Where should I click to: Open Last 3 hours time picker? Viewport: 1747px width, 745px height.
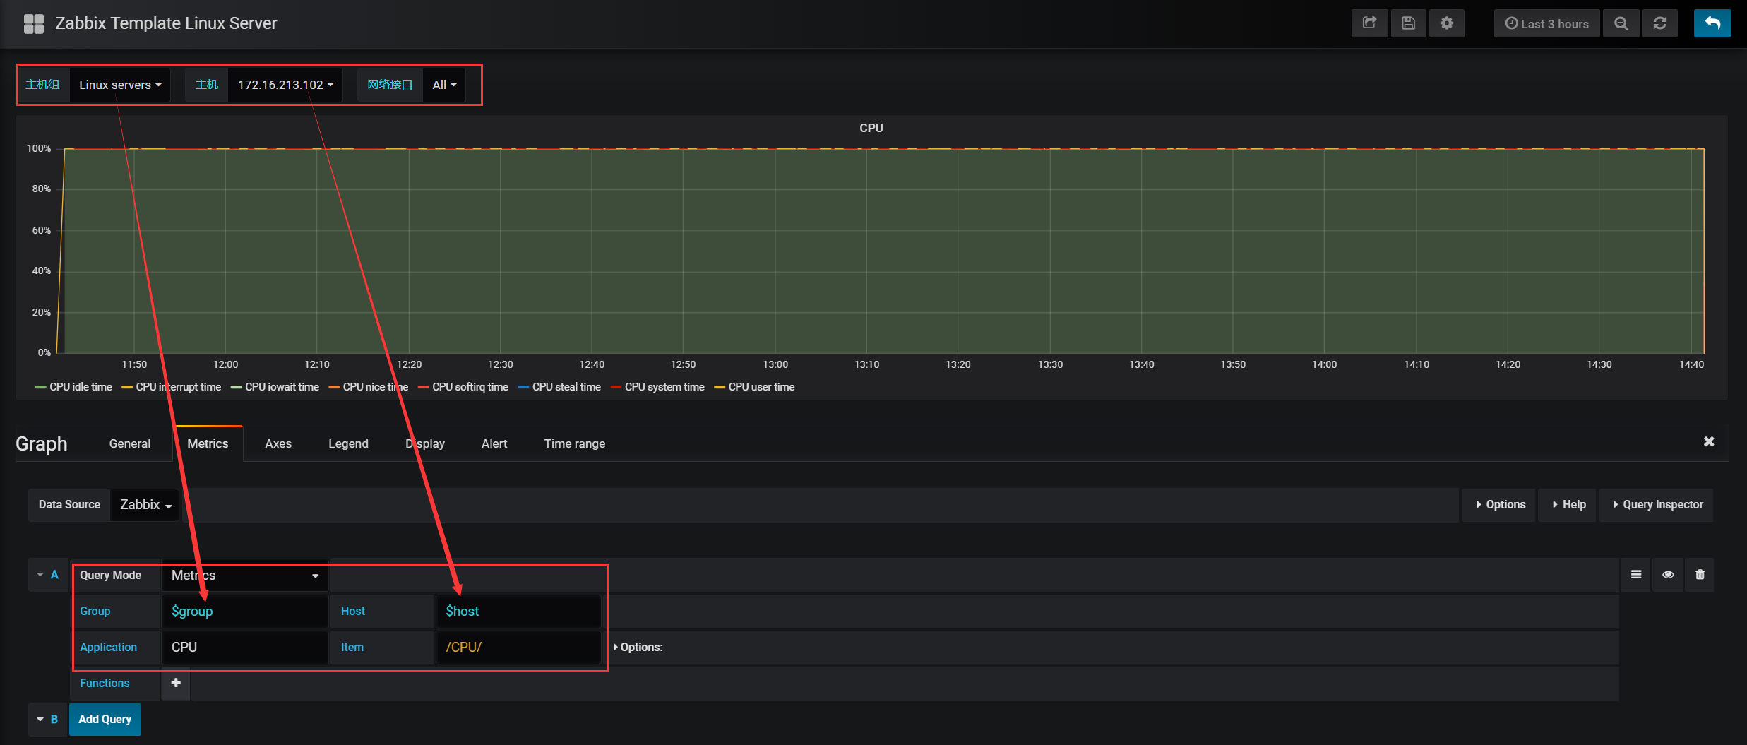[x=1546, y=23]
